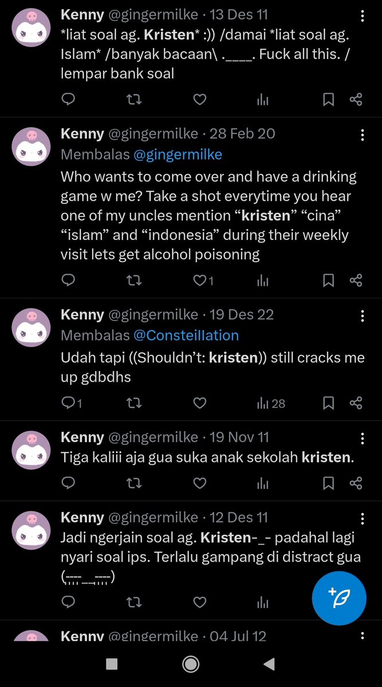Tap Kenny's avatar on 12 Des 11 tweet
This screenshot has height=687, width=382.
point(32,531)
